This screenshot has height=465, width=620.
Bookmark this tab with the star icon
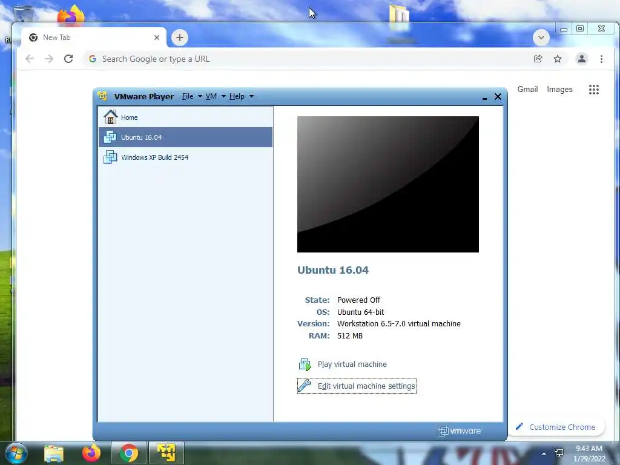pos(558,59)
